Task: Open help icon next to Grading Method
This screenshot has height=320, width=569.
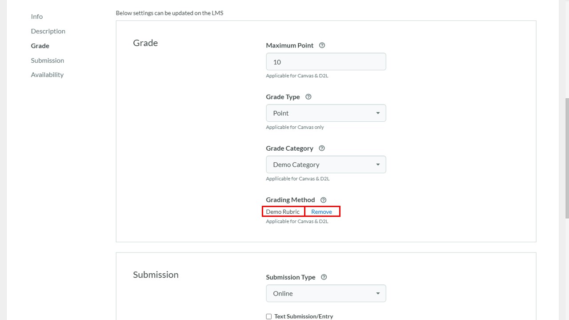Action: pos(323,200)
